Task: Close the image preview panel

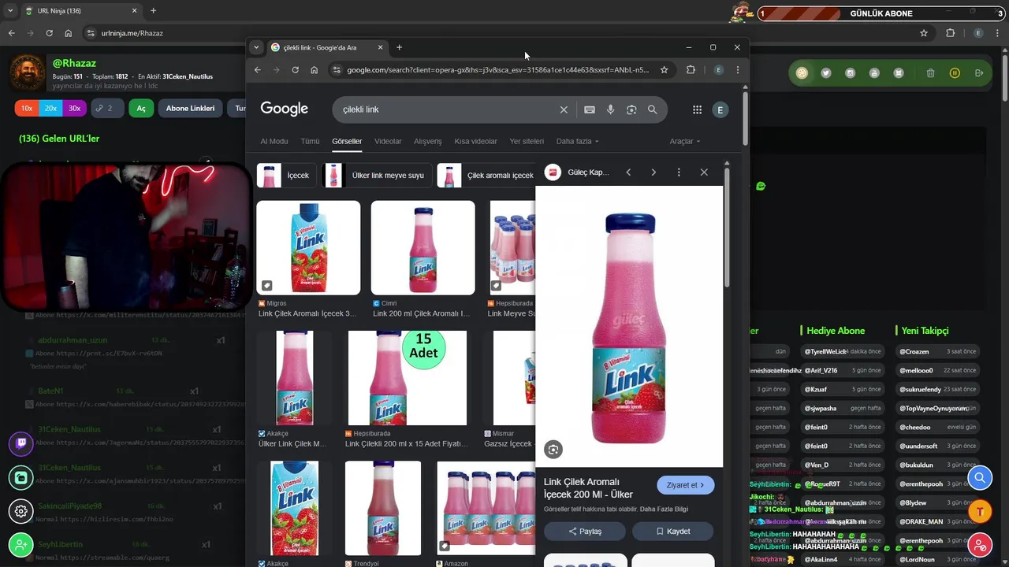Action: [704, 172]
